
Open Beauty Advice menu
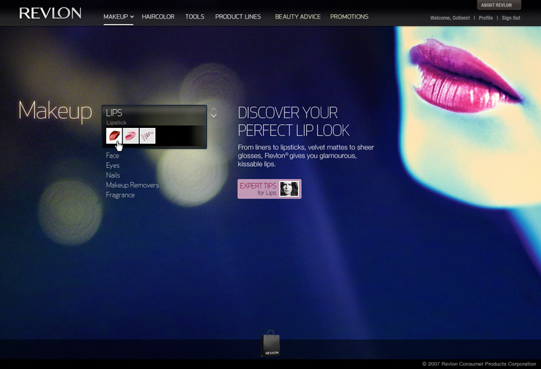[298, 17]
